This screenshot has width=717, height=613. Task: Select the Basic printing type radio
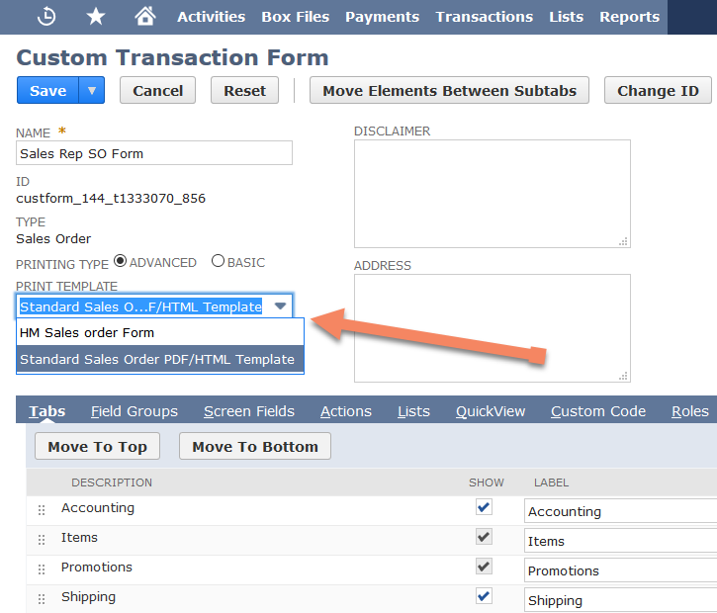coord(219,261)
